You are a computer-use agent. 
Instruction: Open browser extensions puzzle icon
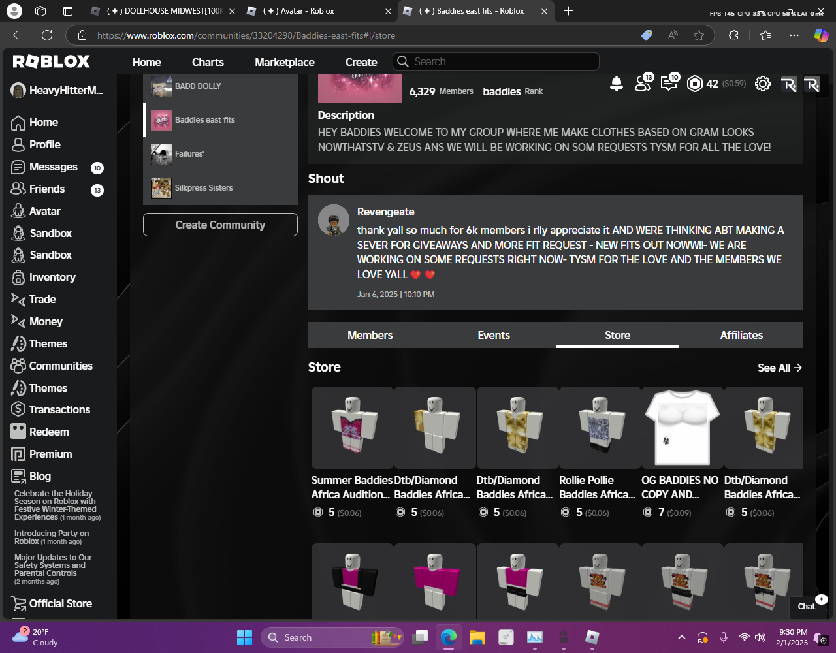[x=733, y=35]
